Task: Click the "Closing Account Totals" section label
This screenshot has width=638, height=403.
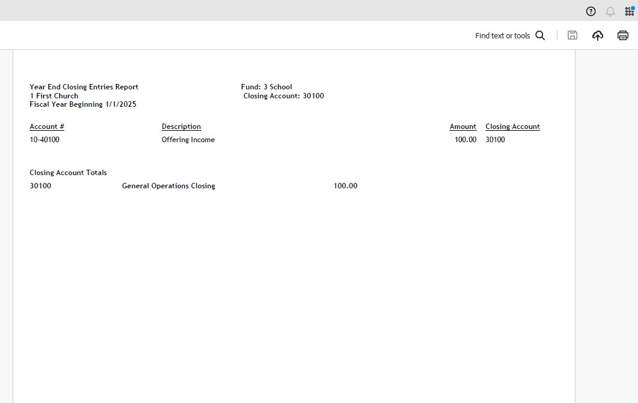Action: (68, 173)
